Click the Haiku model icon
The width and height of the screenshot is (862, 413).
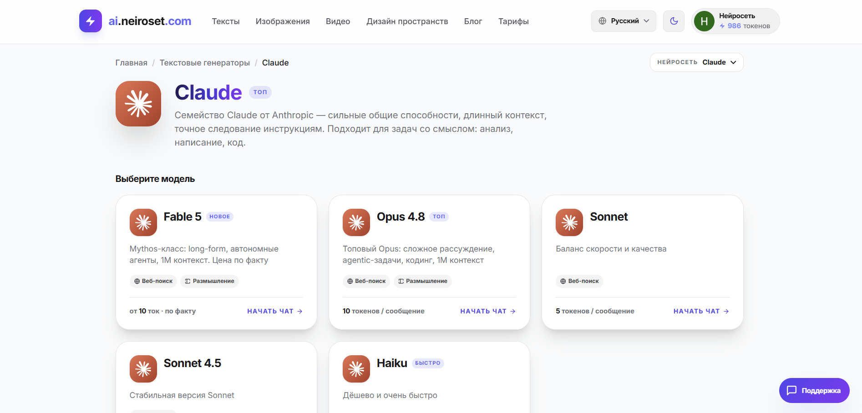(356, 369)
